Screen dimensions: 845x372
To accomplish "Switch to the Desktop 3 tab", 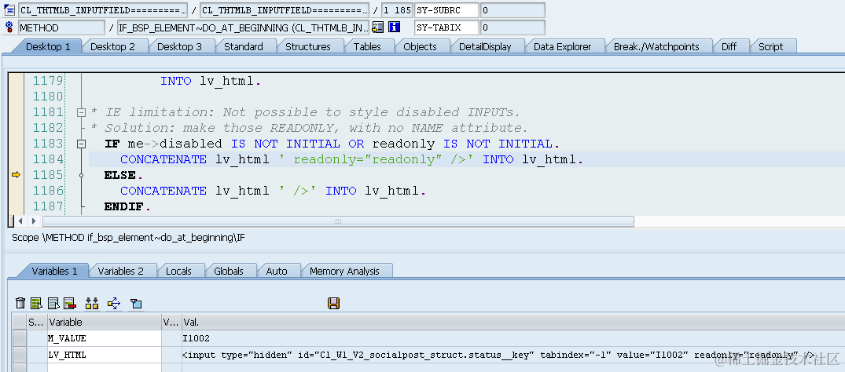I will (179, 46).
